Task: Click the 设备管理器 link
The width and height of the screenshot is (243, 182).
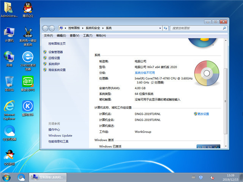Action: coord(55,52)
